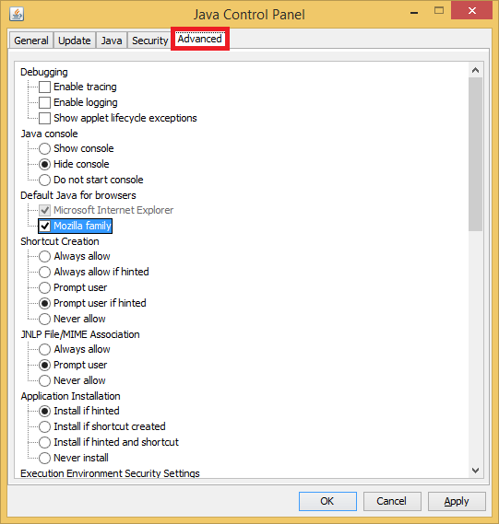499x524 pixels.
Task: Tick Show applet lifecycle exceptions
Action: tap(44, 118)
